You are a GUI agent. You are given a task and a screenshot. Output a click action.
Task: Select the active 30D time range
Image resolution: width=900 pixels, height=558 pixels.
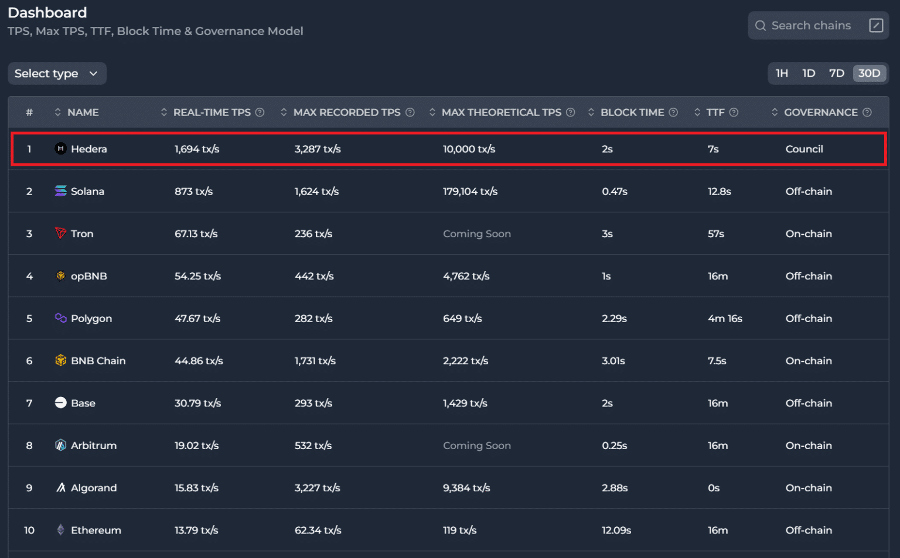coord(869,73)
